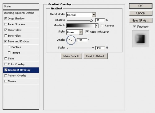Click the Opacity slider handle

click(91, 20)
